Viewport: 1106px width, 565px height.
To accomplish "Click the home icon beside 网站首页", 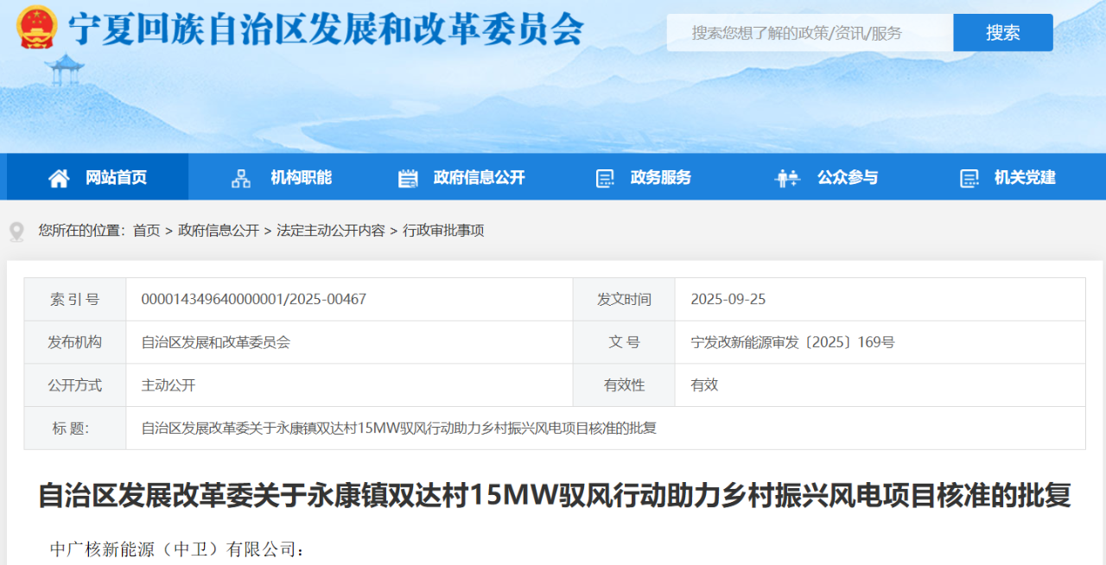I will point(59,178).
